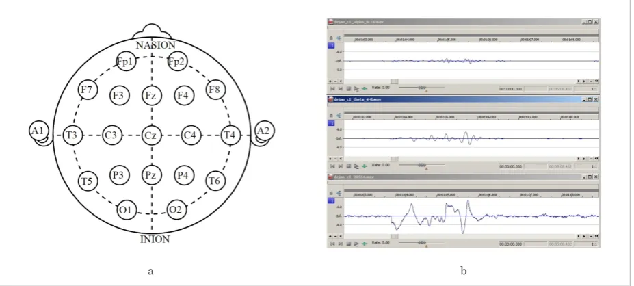634x286 pixels.
Task: Click the NASION label
Action: click(156, 45)
